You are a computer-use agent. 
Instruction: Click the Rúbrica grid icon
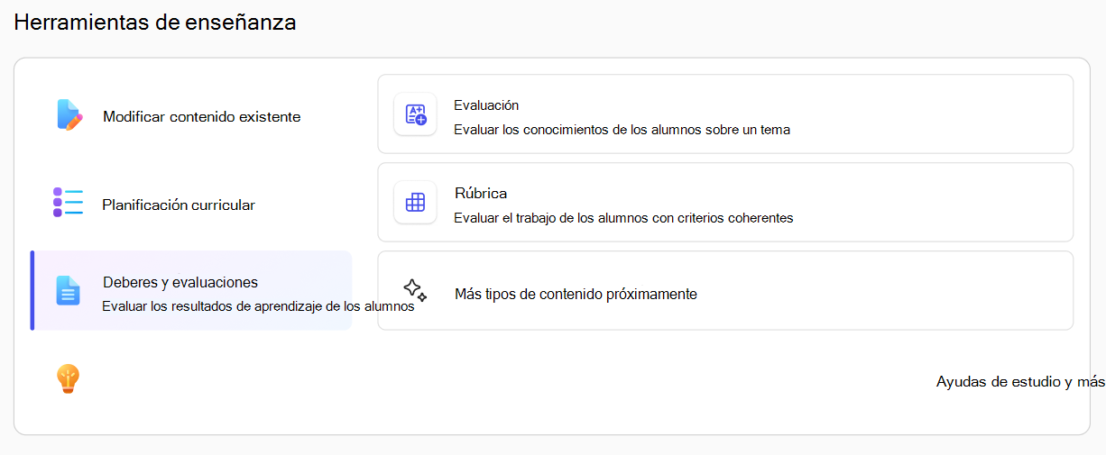pos(415,203)
